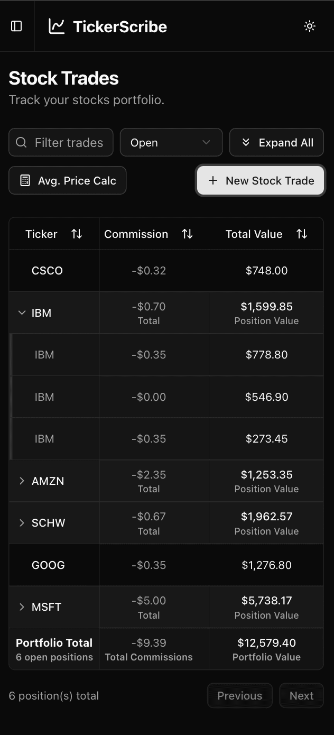Sort the Commission column using its arrows icon
This screenshot has height=735, width=334.
[x=187, y=233]
